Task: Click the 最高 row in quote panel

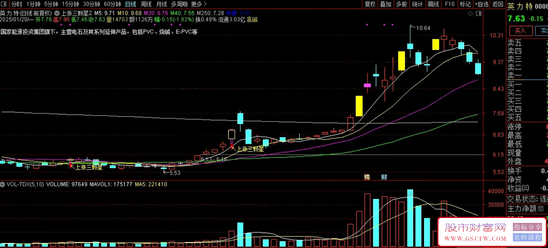Action: point(527,135)
